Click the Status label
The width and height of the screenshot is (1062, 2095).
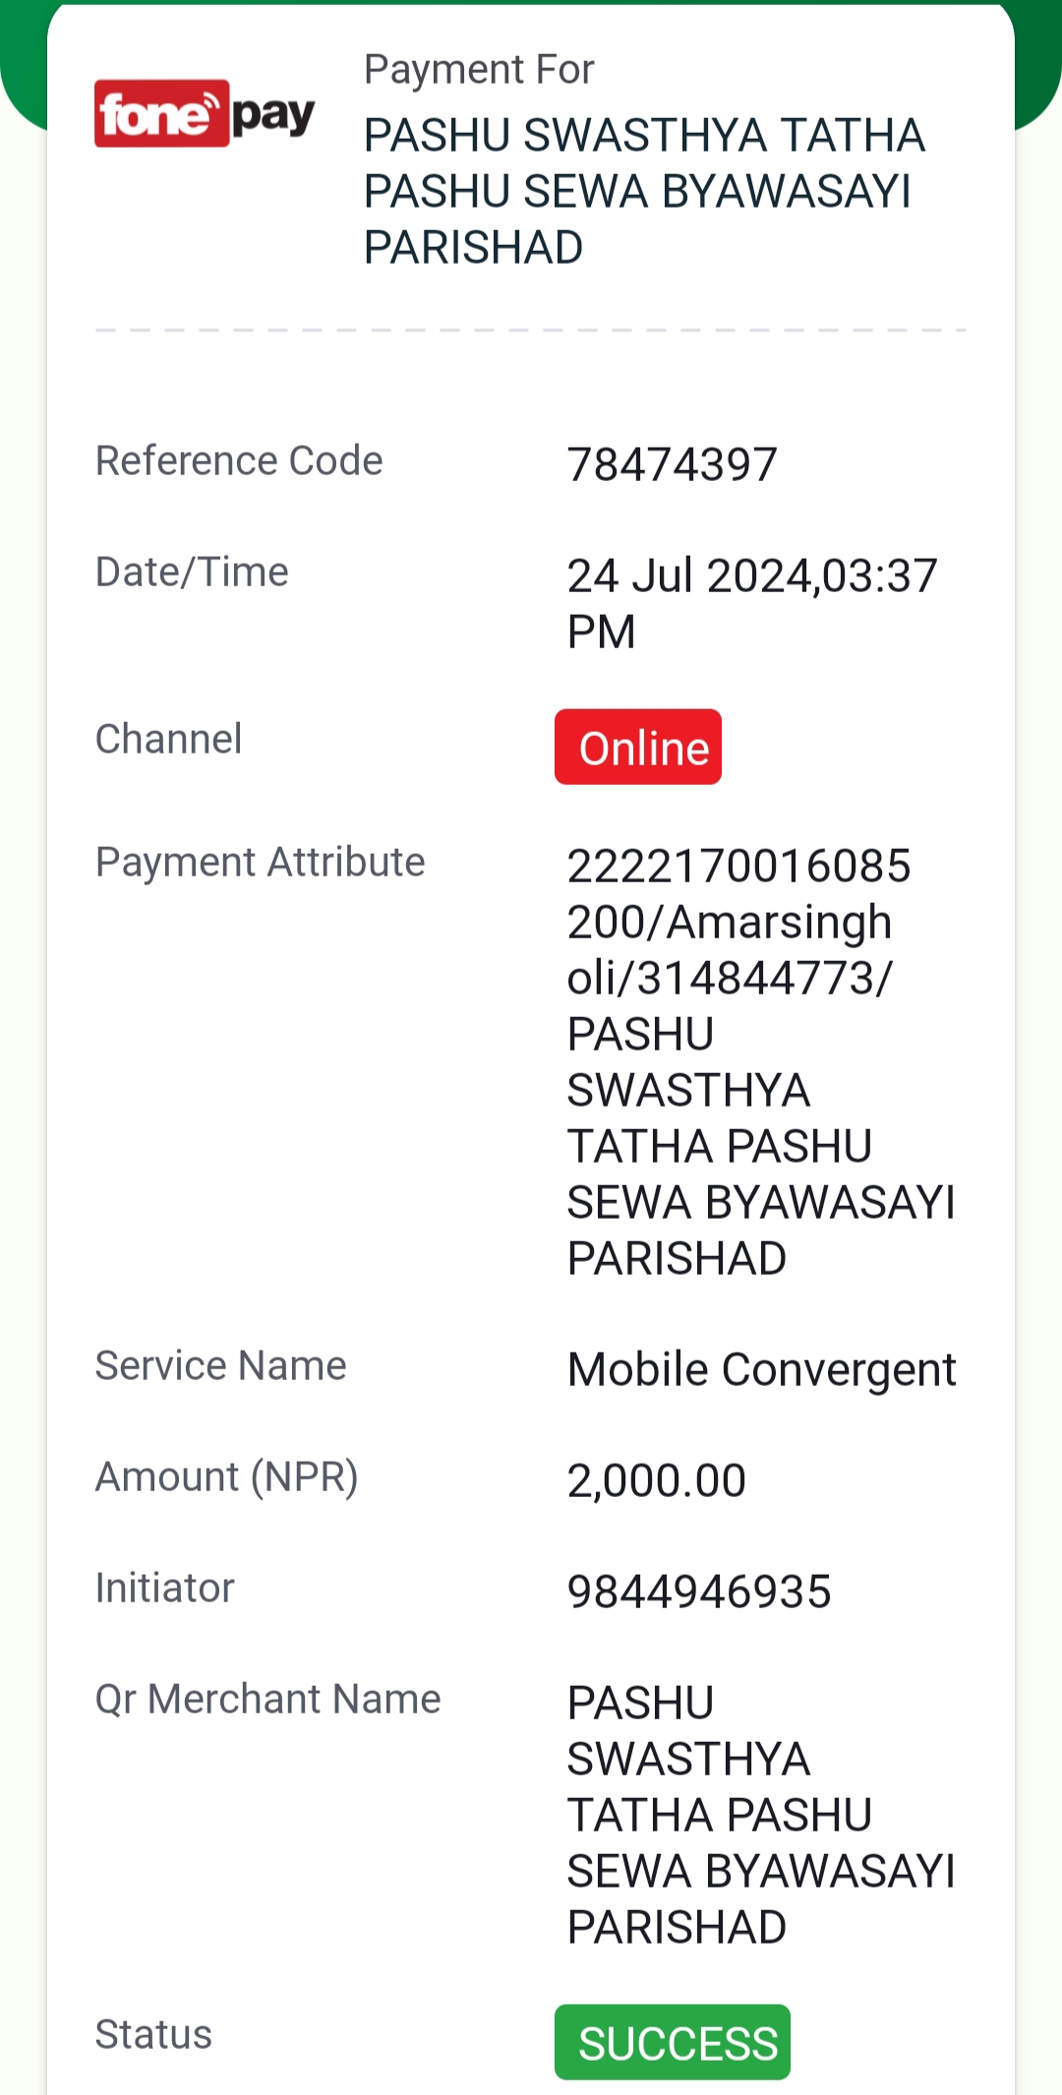pos(153,2034)
